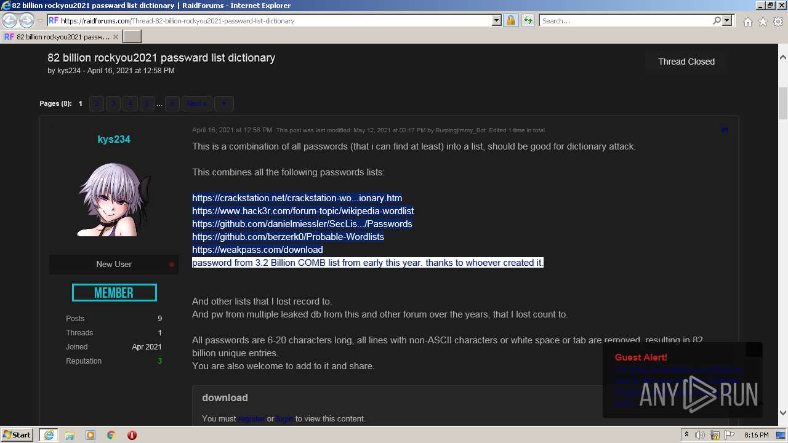The image size is (788, 443).
Task: Open recent pages dropdown next to Forward
Action: coord(40,21)
